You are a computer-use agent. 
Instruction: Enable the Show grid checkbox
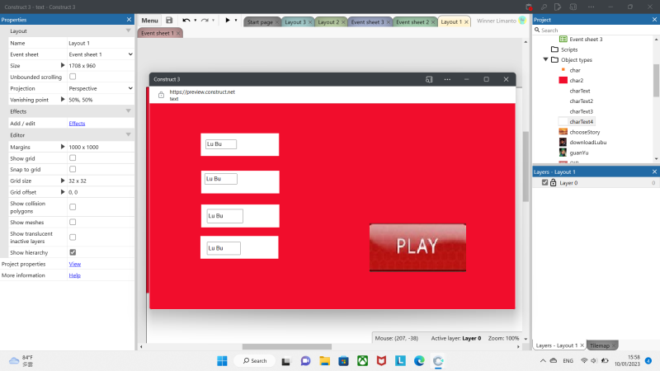point(73,157)
